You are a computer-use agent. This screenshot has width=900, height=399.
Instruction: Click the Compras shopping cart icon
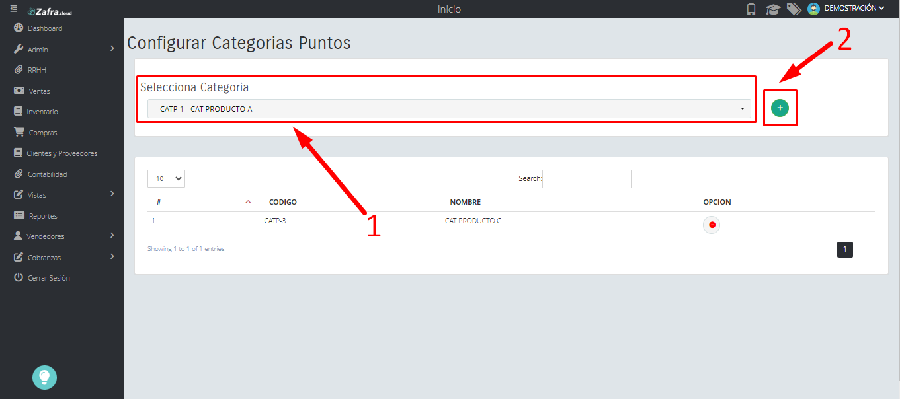coord(19,132)
